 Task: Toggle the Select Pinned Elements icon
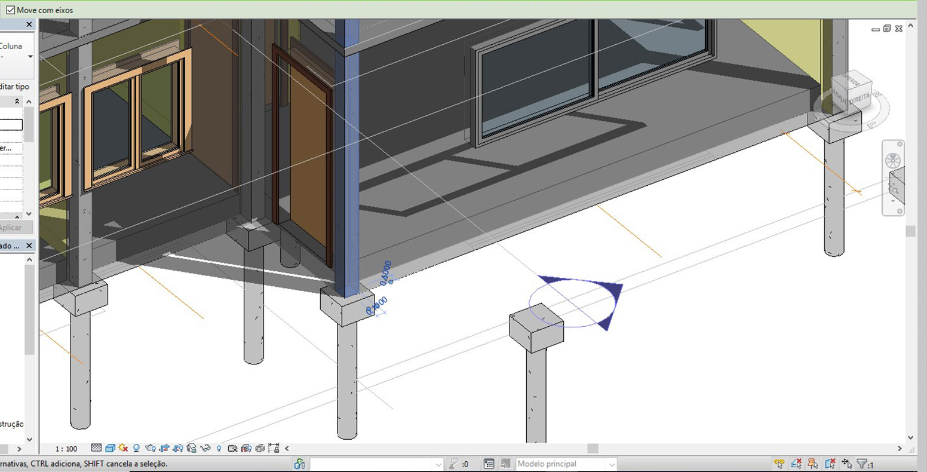point(812,464)
